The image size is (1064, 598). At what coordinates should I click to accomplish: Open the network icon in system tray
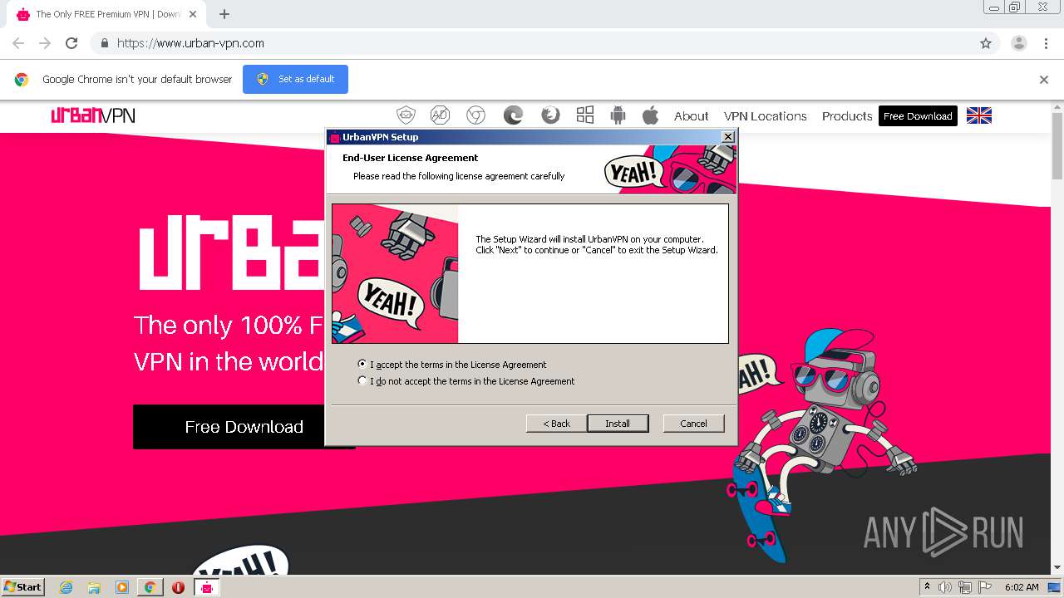pos(965,587)
